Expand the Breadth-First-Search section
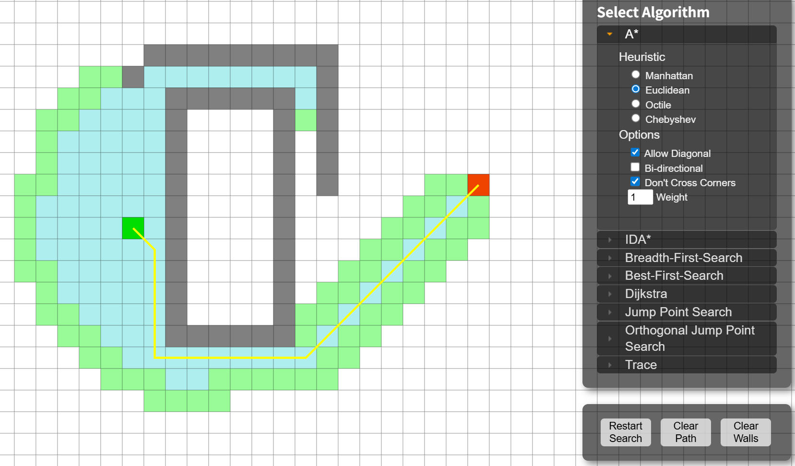 point(687,258)
